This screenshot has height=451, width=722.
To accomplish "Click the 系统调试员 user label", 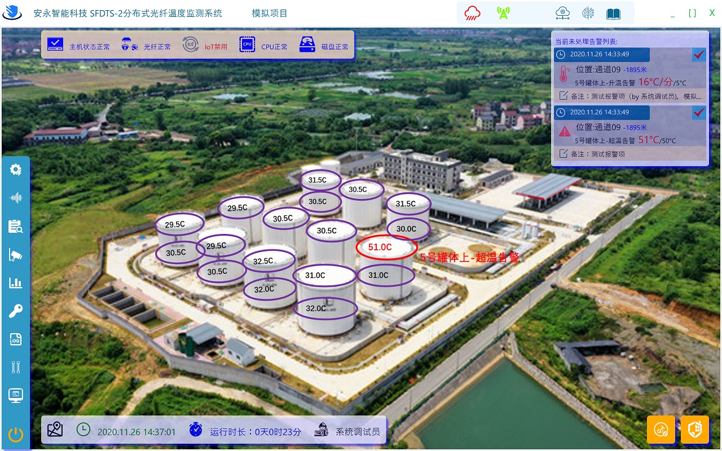I will tap(358, 431).
